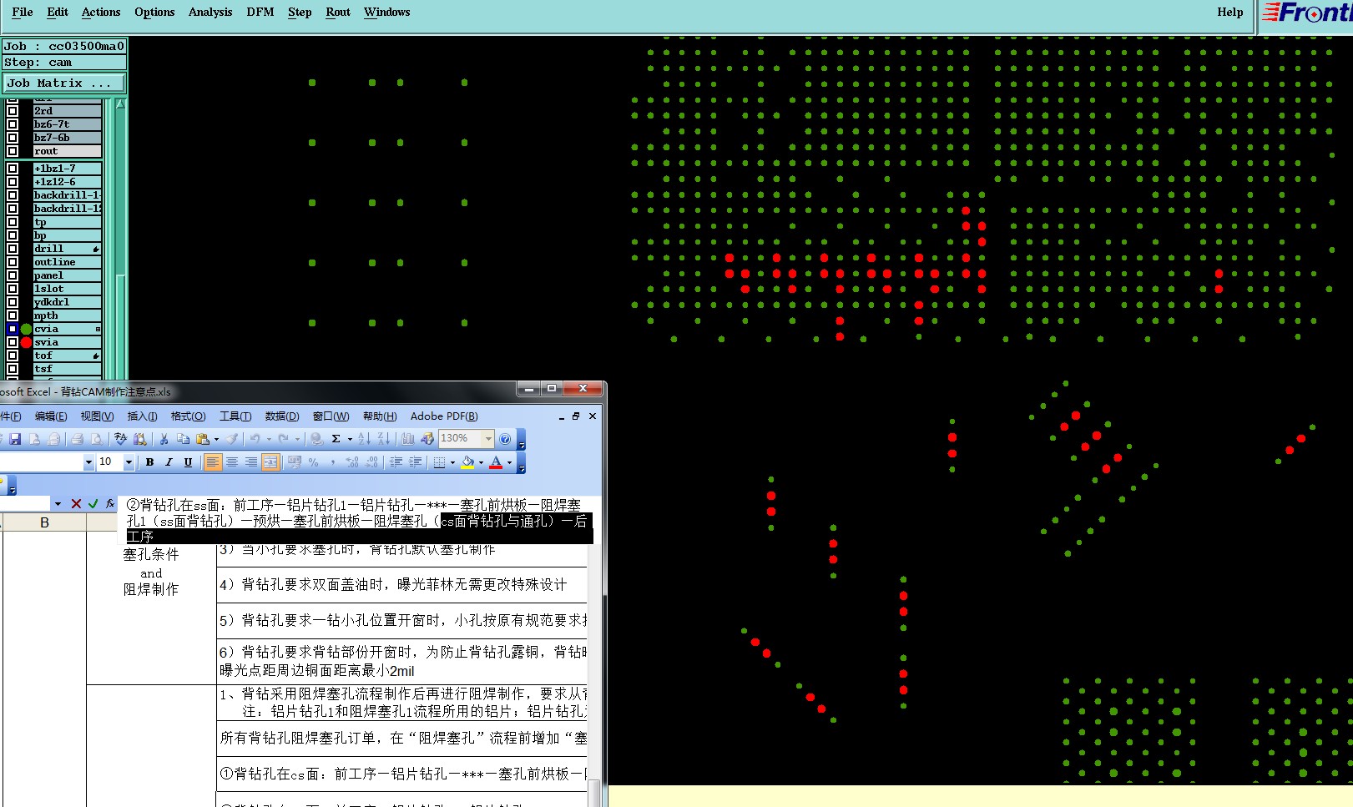Viewport: 1353px width, 807px height.
Task: Expand the AutoSum dropdown arrow
Action: [350, 439]
